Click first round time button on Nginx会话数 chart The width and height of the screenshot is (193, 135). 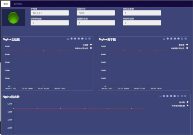[x=72, y=39]
